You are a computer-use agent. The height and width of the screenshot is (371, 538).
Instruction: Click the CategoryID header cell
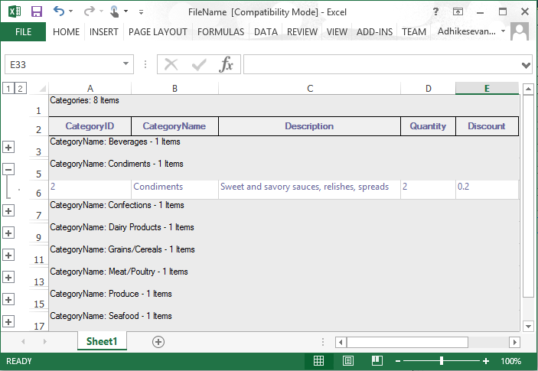click(90, 126)
